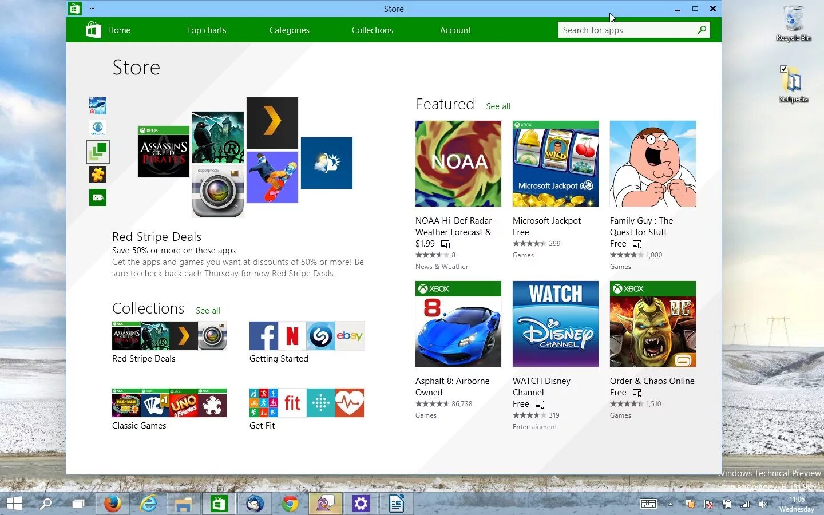824x515 pixels.
Task: Open the taskbar search magnifier
Action: pos(46,504)
